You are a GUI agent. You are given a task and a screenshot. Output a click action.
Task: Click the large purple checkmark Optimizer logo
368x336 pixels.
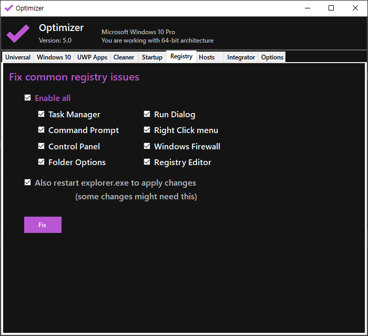pyautogui.click(x=18, y=34)
